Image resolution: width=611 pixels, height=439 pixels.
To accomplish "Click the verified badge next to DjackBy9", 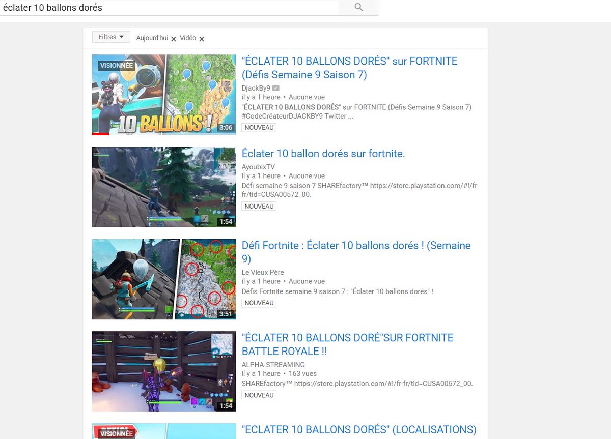I will [276, 88].
